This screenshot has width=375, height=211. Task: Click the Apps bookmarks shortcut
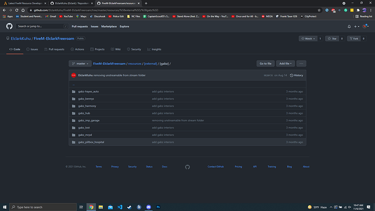(x=8, y=16)
